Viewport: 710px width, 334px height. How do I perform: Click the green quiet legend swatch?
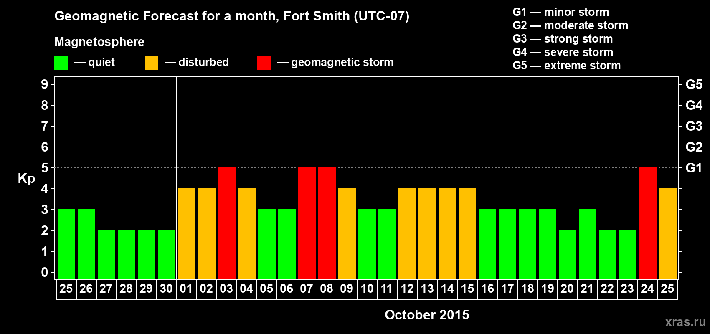coord(61,63)
